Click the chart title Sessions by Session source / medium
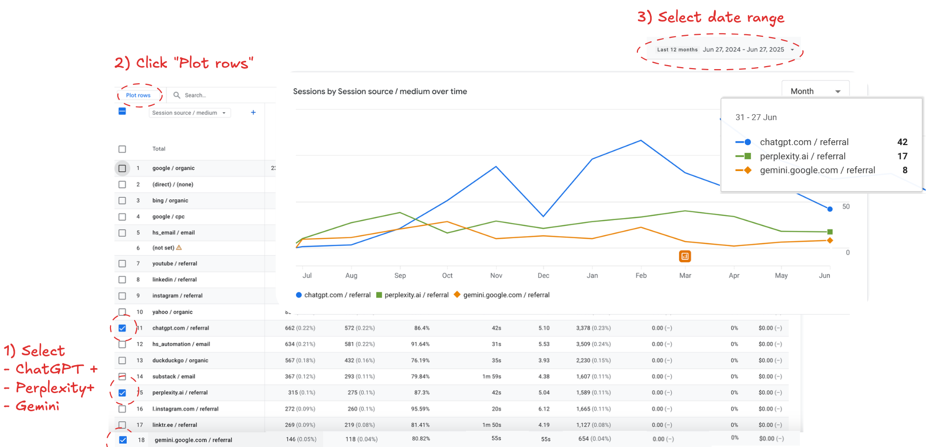This screenshot has width=933, height=447. [x=380, y=92]
